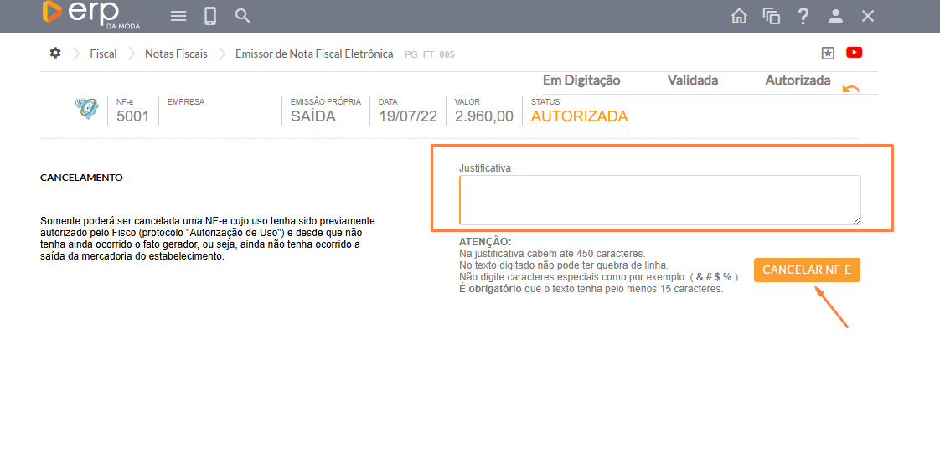The width and height of the screenshot is (940, 458).
Task: Add page to favorites star icon
Action: click(828, 53)
